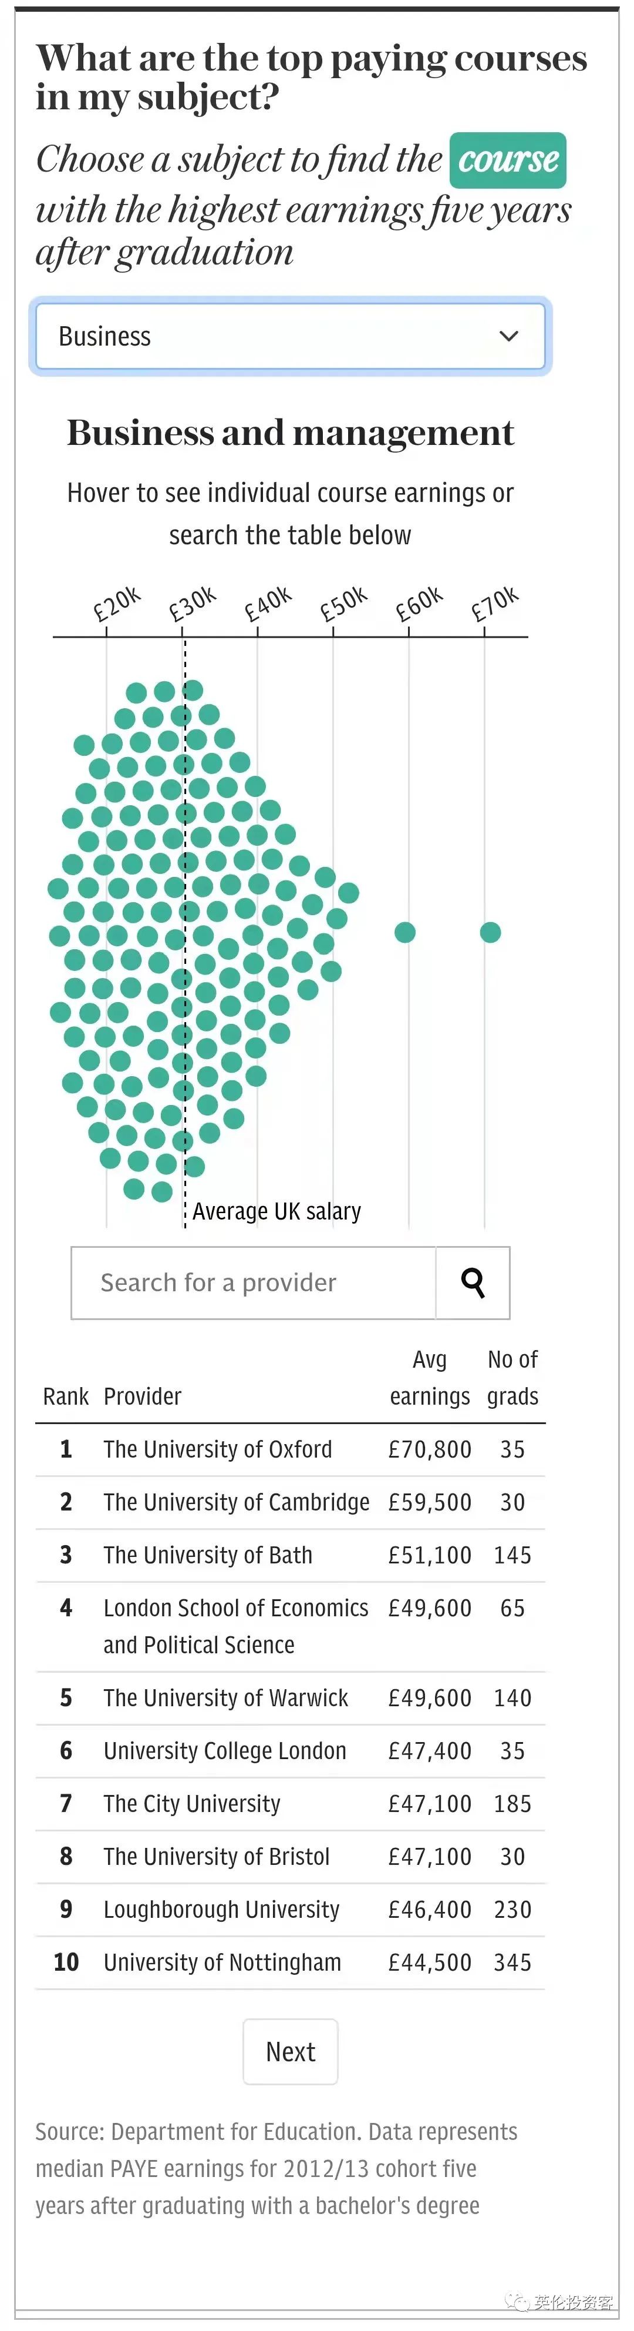Select the £60k outlier dot on chart
The width and height of the screenshot is (634, 2331).
click(405, 932)
